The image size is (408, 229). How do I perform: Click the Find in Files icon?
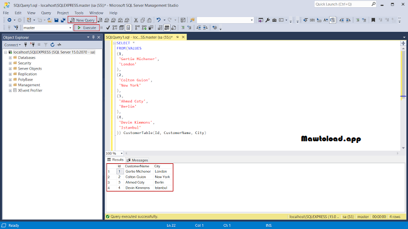(x=192, y=20)
